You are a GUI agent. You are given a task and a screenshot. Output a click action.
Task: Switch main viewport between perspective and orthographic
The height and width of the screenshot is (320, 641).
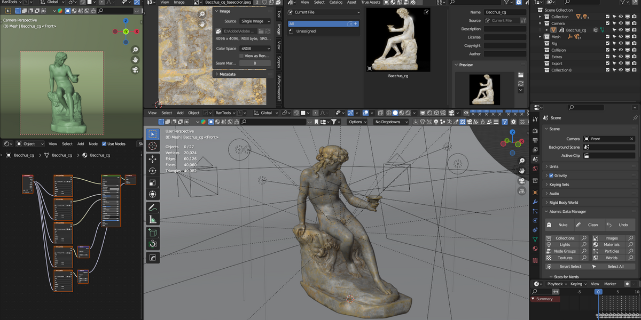coord(522,191)
